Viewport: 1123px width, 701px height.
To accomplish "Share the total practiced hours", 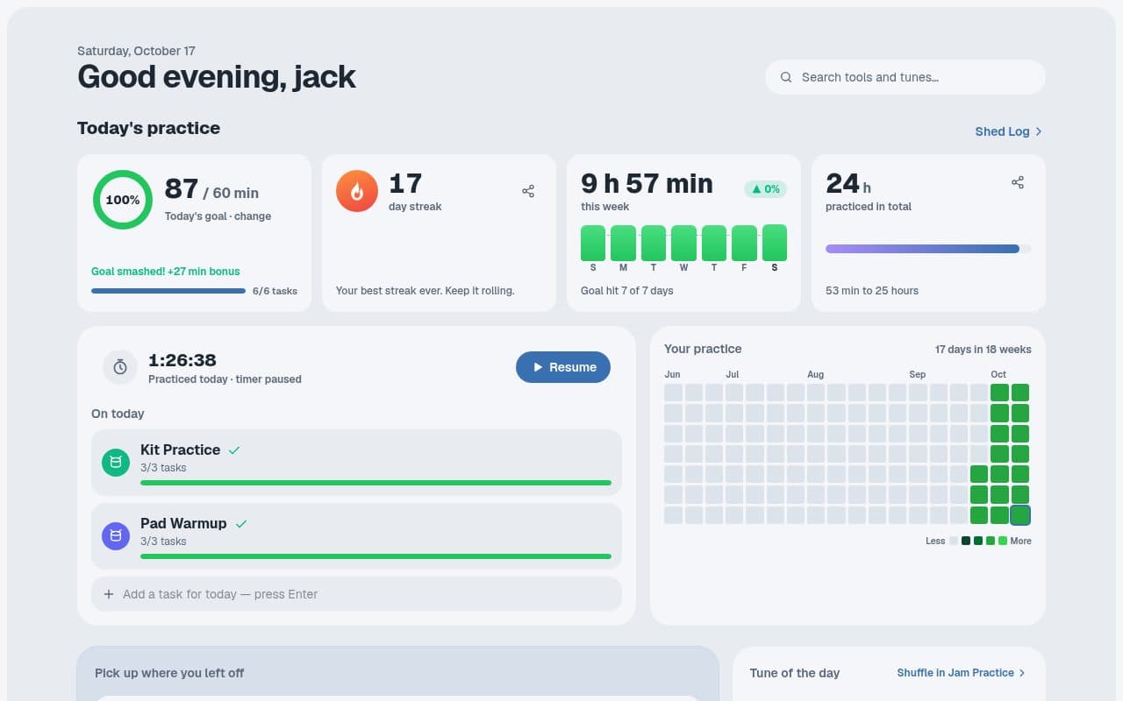I will (x=1018, y=182).
